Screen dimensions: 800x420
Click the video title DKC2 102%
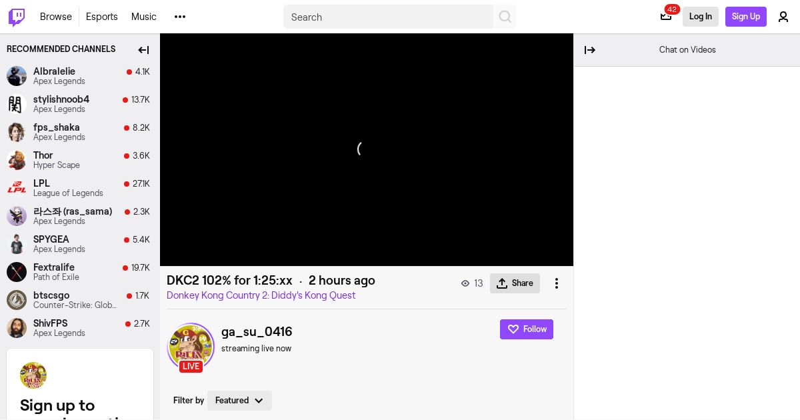pyautogui.click(x=229, y=281)
